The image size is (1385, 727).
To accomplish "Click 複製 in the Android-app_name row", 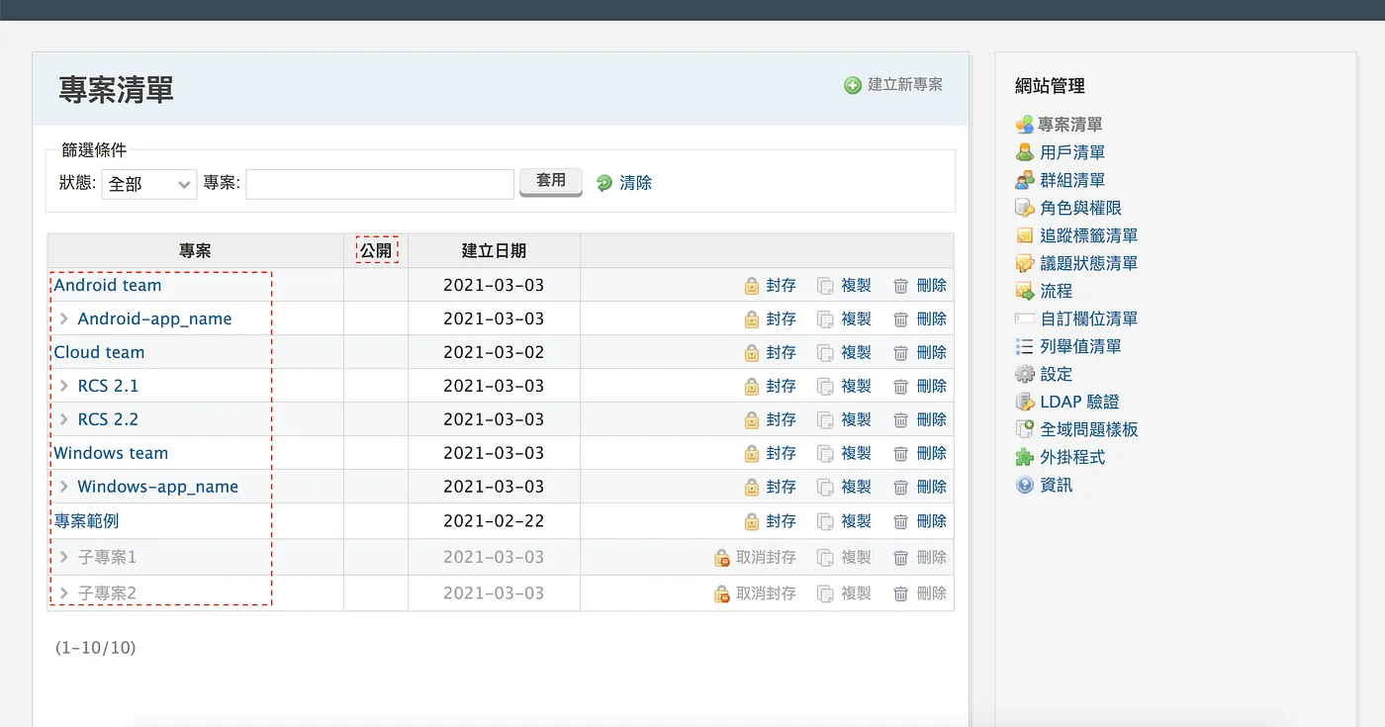I will pos(857,319).
